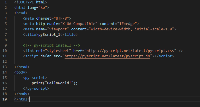The width and height of the screenshot is (200, 107).
Task: Click the opening head tag
Action: tap(21, 13)
